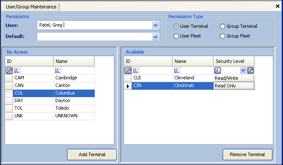
Task: Click the Add Terminal button
Action: click(92, 154)
